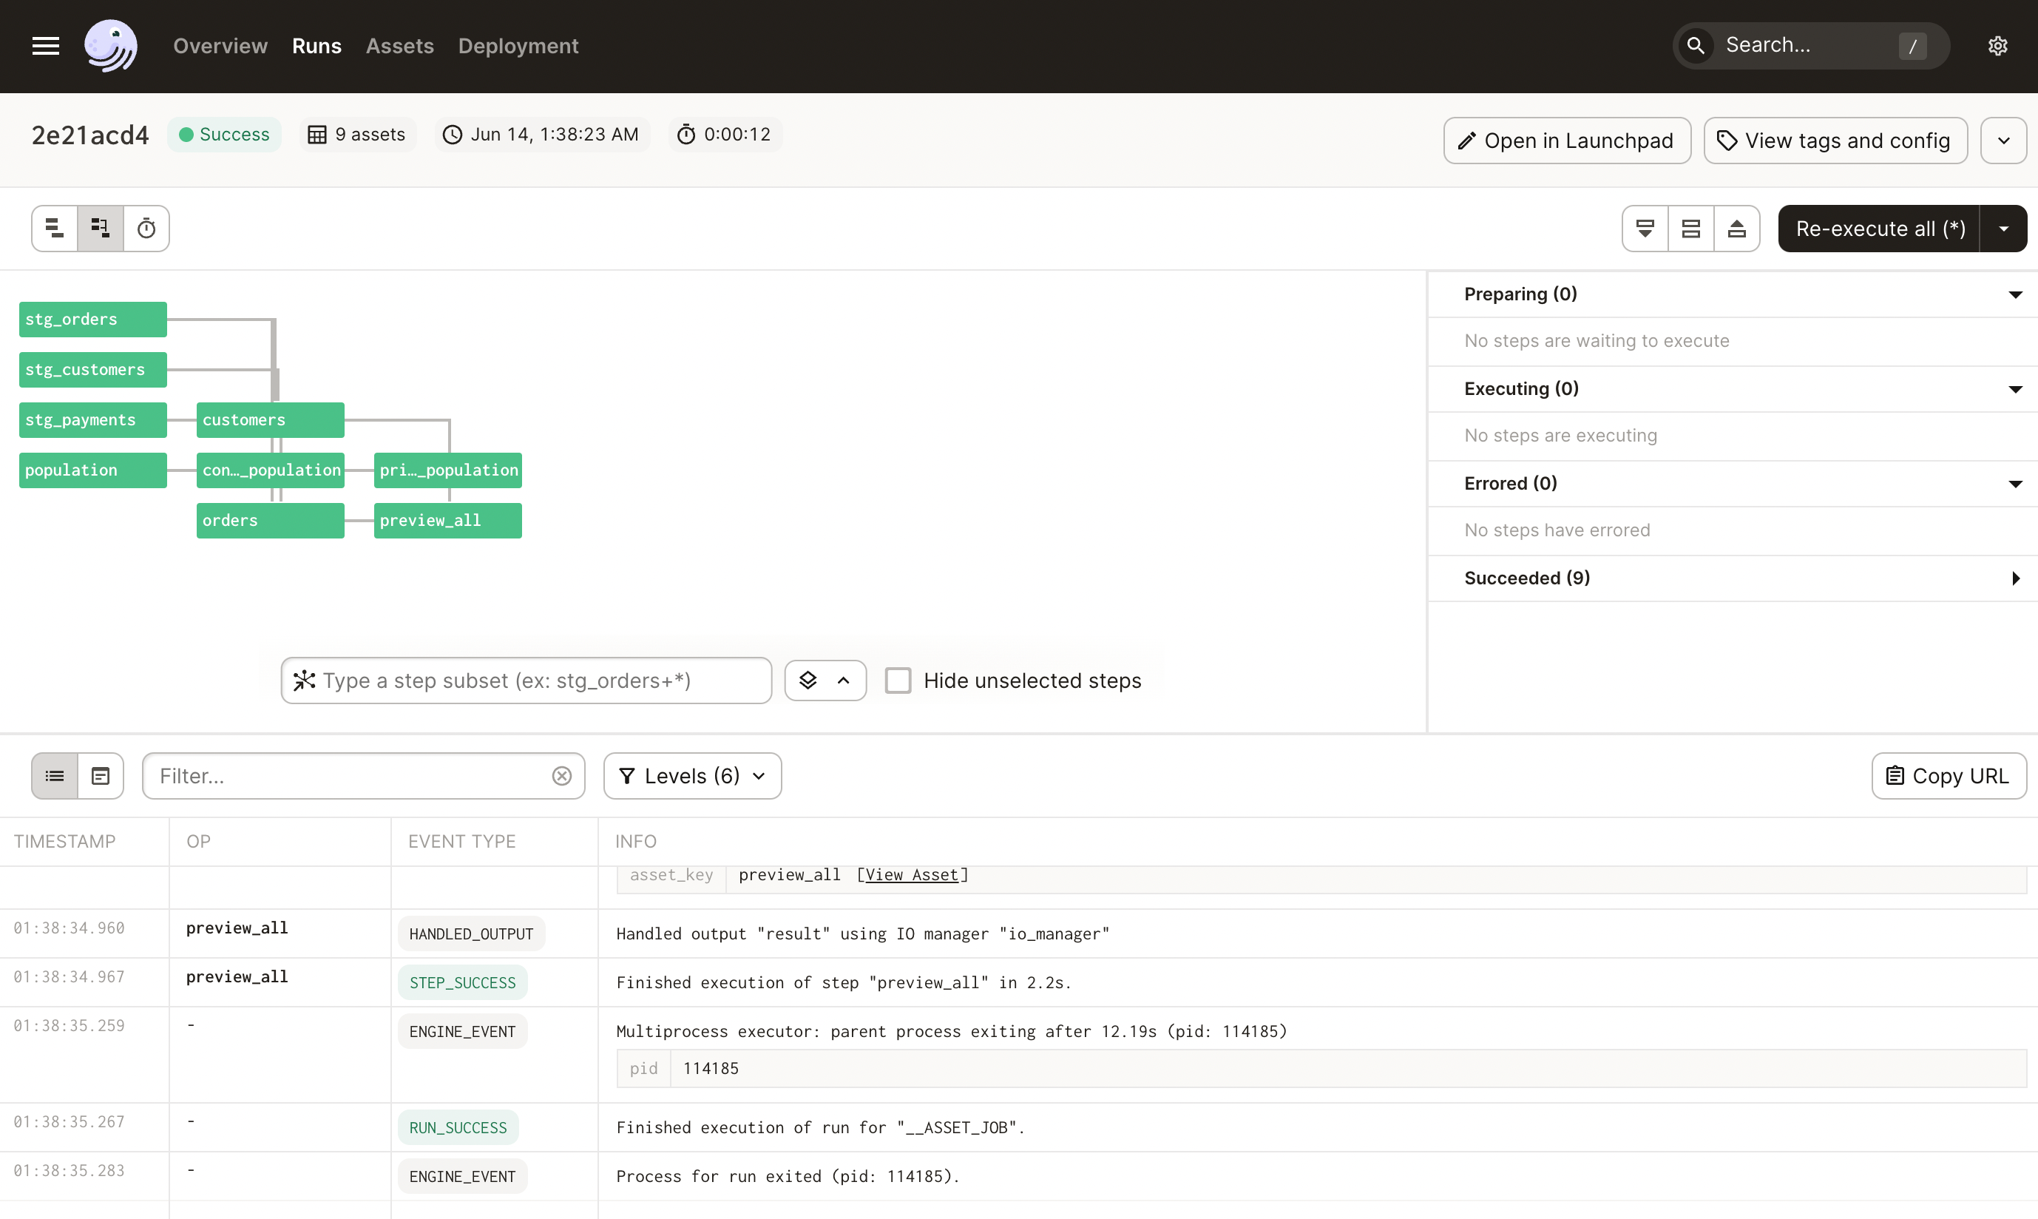
Task: Select the stg_payments step bar
Action: pos(92,419)
